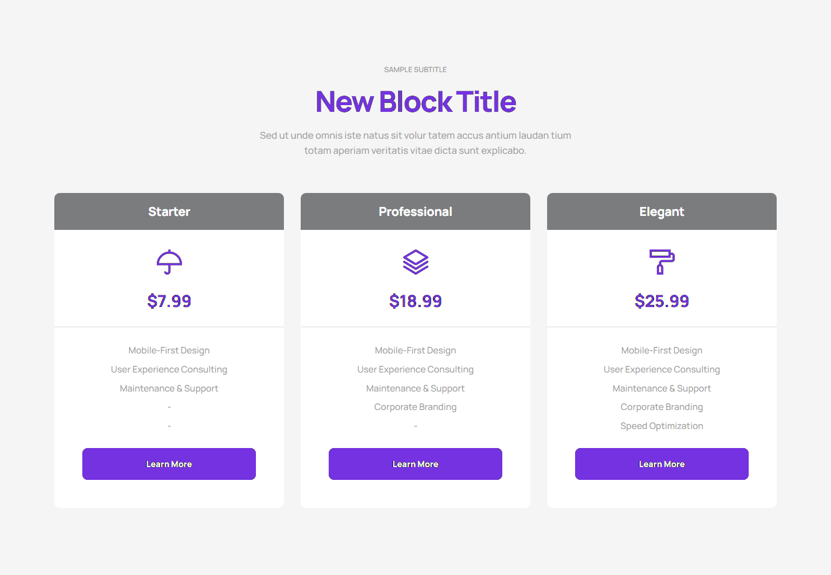This screenshot has height=575, width=831.
Task: Select Speed Optimization in Elegant plan
Action: coord(661,426)
